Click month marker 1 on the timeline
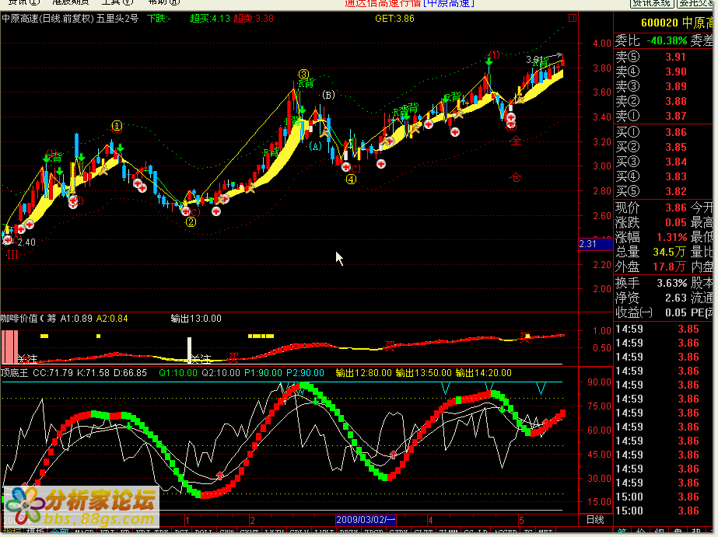The image size is (718, 537). pyautogui.click(x=187, y=521)
